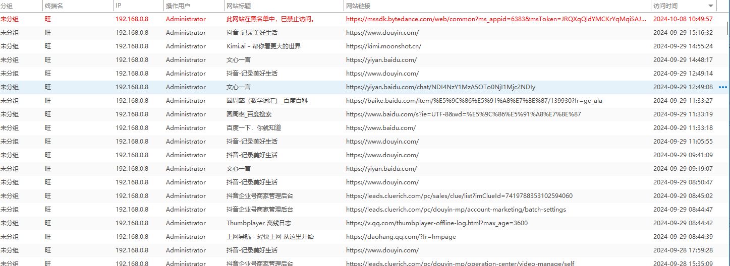
Task: Select the https://kimi.moonshot.cn/ link cell
Action: (383, 46)
